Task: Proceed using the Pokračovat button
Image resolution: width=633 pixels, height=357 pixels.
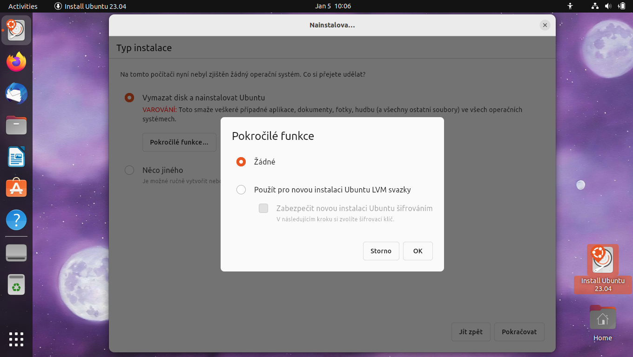Action: (519, 331)
